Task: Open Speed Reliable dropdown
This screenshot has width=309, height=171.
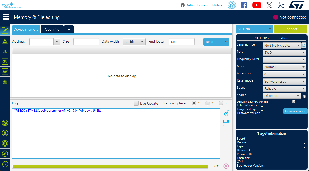Action: [x=284, y=88]
